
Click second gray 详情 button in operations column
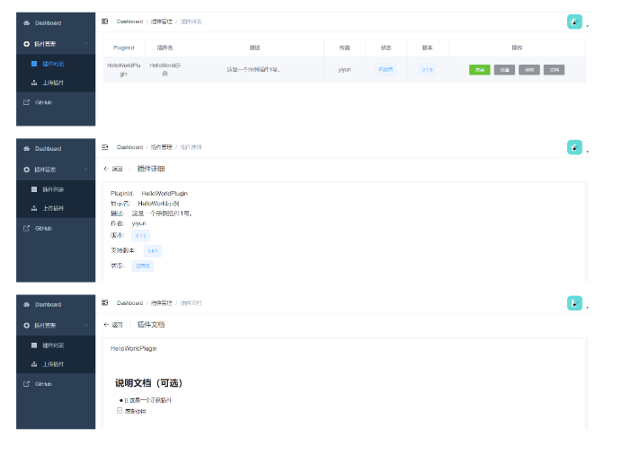coord(529,70)
